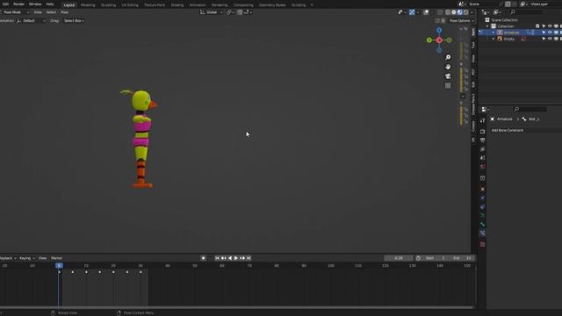
Task: Open the Keying dropdown in timeline
Action: coord(27,258)
